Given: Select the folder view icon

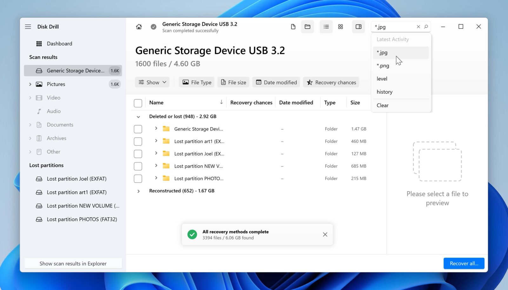Looking at the screenshot, I should click(x=307, y=27).
